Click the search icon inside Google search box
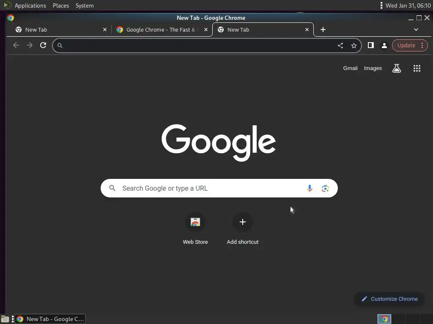The width and height of the screenshot is (433, 324). (x=112, y=188)
